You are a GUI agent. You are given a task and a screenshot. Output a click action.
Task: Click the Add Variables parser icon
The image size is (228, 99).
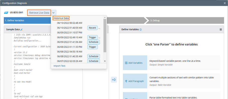[x=126, y=63]
